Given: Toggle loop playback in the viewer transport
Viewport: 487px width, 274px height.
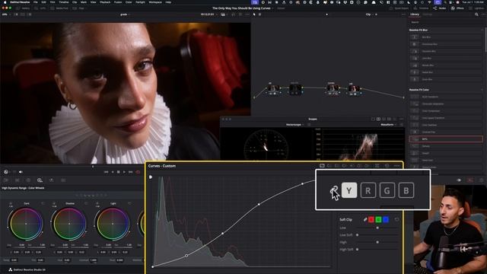Looking at the screenshot, I should (x=138, y=172).
